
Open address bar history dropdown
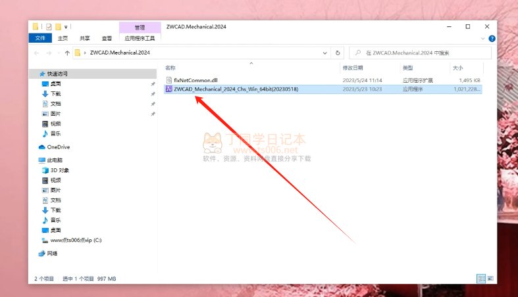click(x=324, y=53)
